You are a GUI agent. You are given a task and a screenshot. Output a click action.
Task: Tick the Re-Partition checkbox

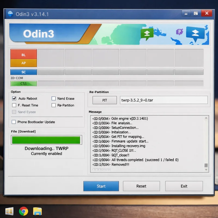53,105
